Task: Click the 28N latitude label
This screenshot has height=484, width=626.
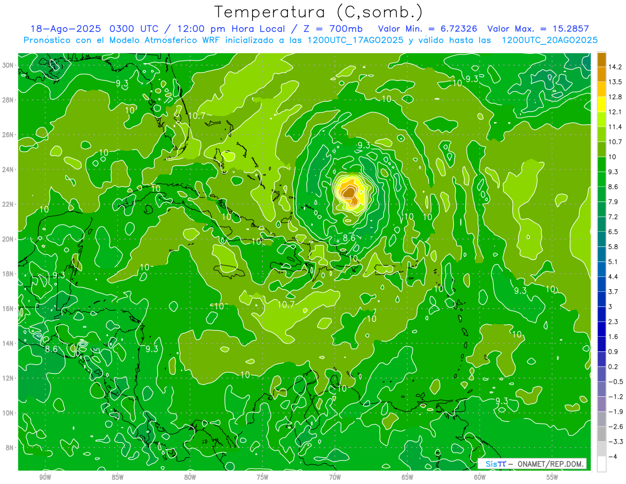Action: click(x=8, y=100)
